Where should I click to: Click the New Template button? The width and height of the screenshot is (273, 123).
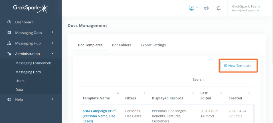[x=237, y=66]
